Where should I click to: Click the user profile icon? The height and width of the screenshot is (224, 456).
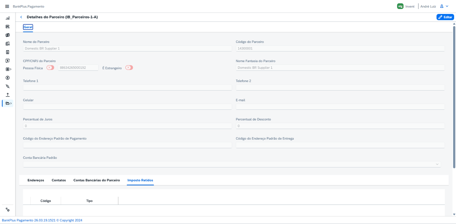[x=441, y=6]
